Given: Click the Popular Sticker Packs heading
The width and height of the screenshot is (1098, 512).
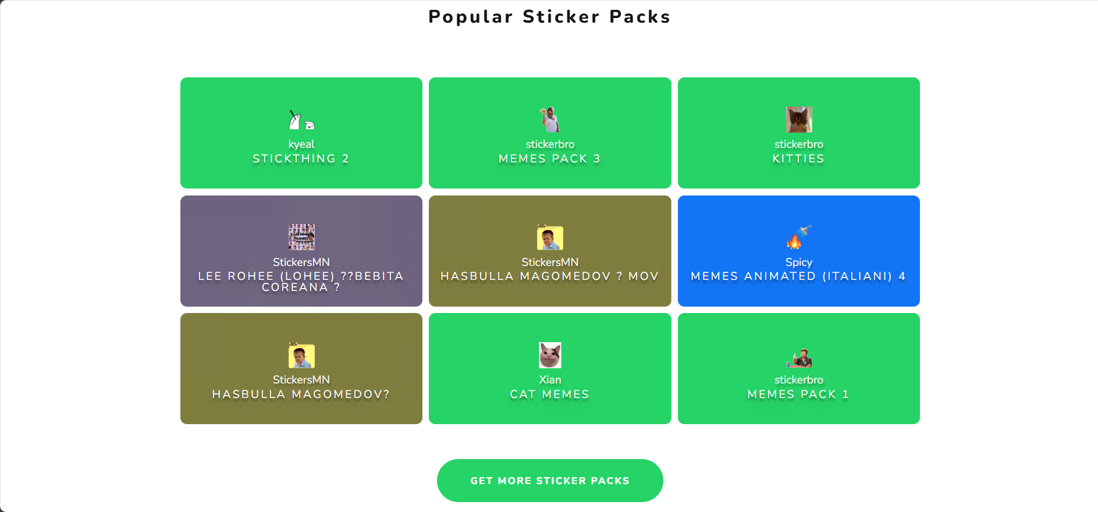Looking at the screenshot, I should (549, 17).
